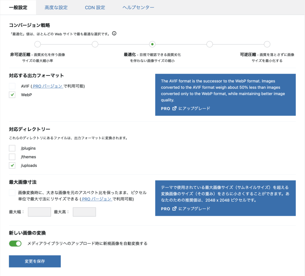305x276 pixels.
Task: Open PRO バージョン link in max image dimensions
Action: click(x=97, y=199)
